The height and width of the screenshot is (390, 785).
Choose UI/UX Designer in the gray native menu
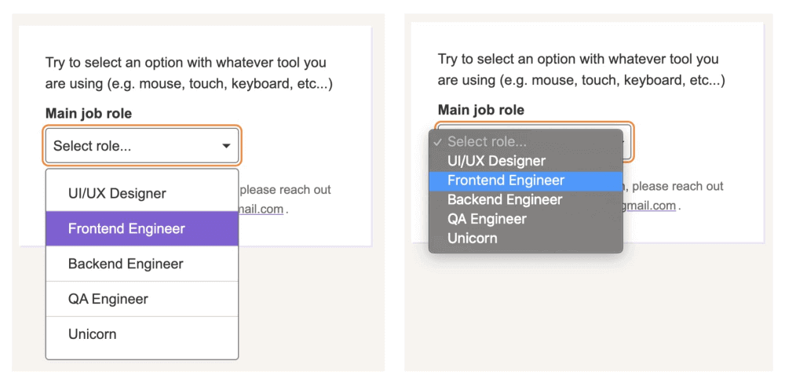click(496, 161)
